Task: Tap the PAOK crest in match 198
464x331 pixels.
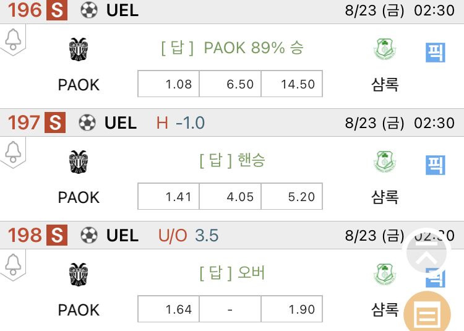Action: [x=79, y=274]
